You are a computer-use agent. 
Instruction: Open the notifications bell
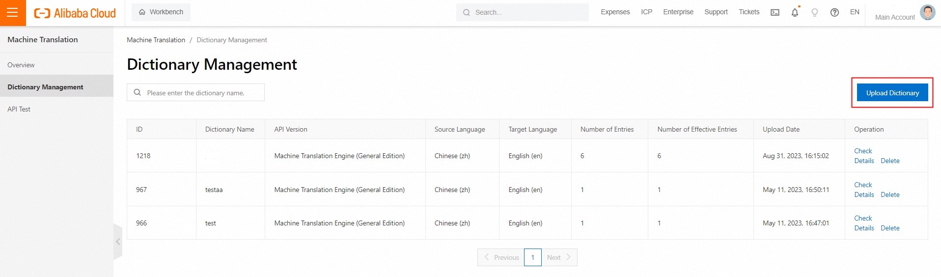(x=795, y=13)
